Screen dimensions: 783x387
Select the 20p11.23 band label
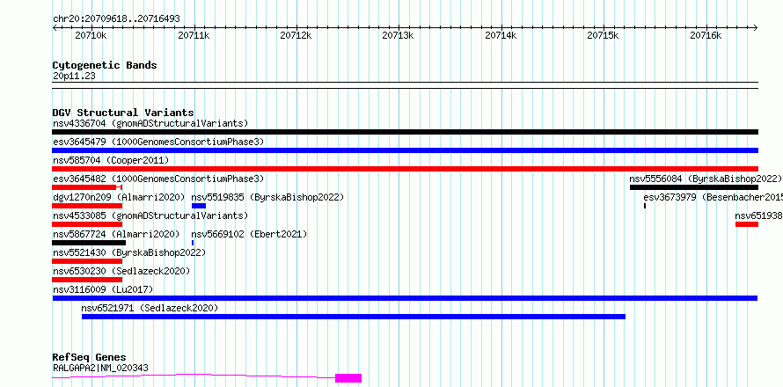(x=74, y=77)
